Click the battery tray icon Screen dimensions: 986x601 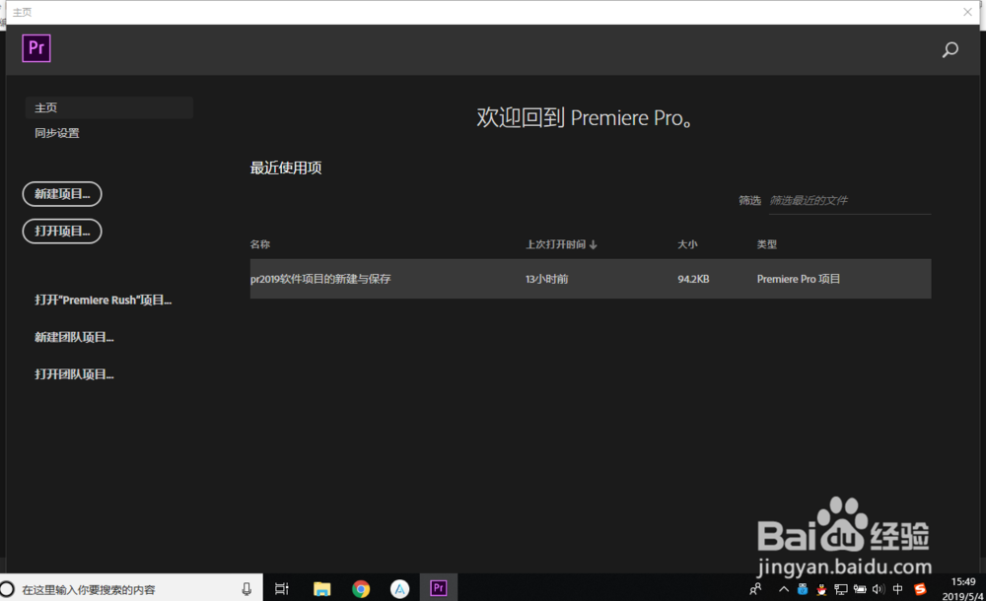click(860, 589)
